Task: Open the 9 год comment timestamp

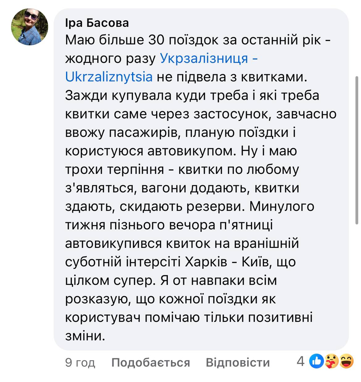Action: click(x=80, y=363)
